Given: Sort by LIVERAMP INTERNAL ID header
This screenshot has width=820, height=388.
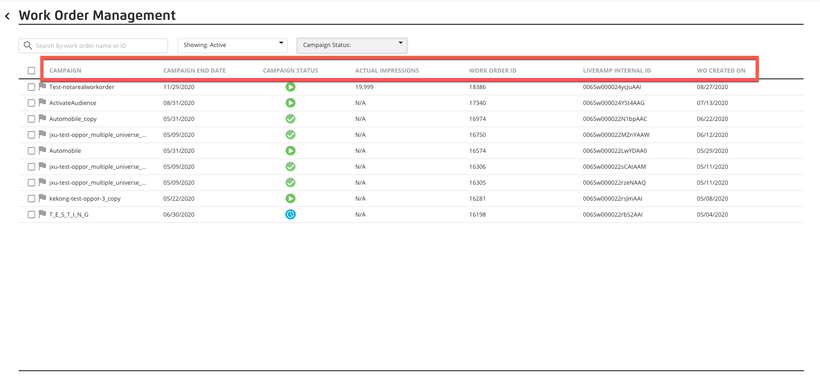Looking at the screenshot, I should [x=617, y=70].
